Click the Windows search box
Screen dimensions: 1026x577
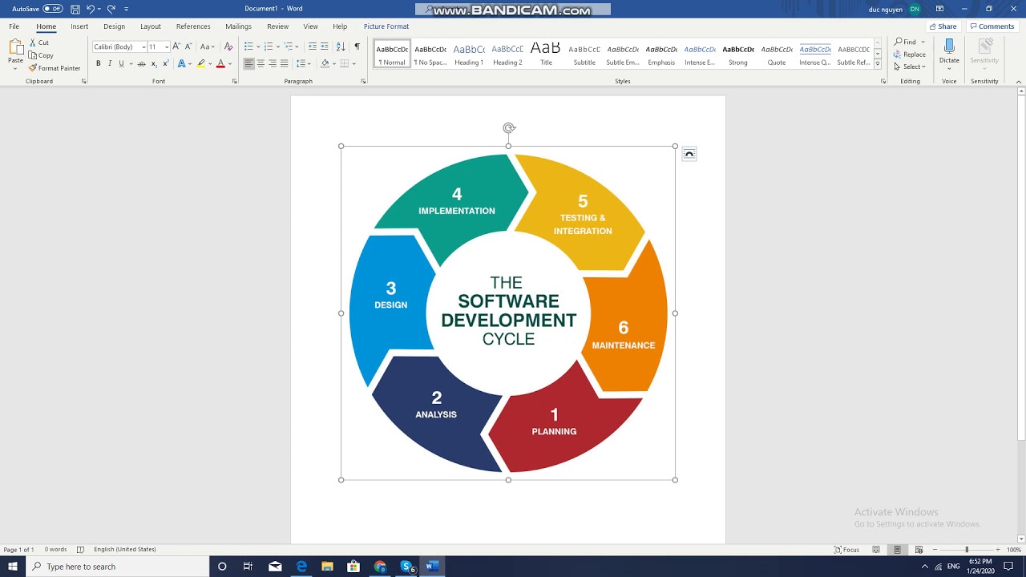coord(118,567)
